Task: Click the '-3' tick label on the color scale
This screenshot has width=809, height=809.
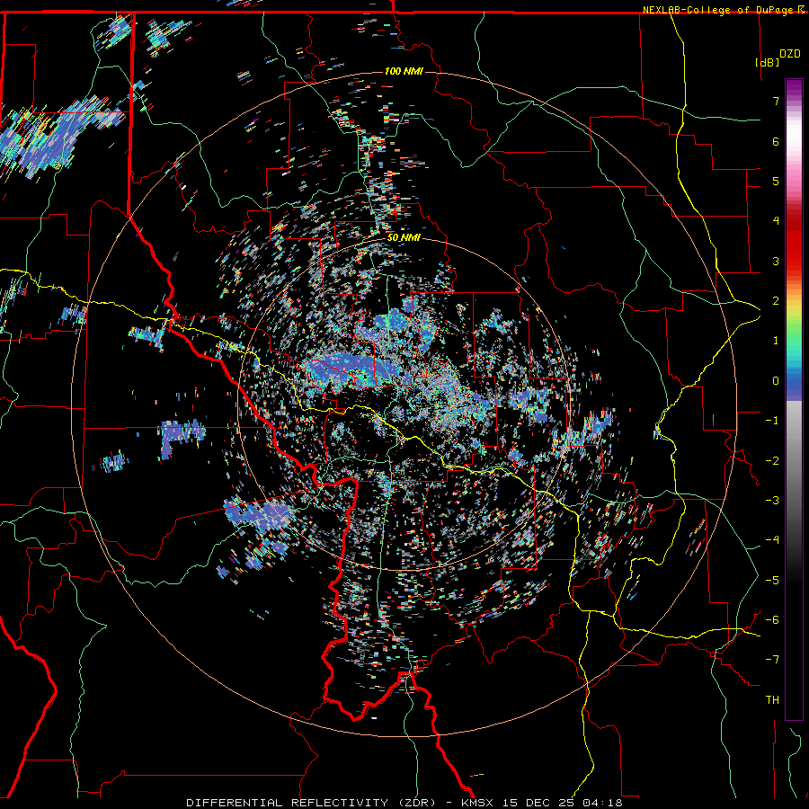Action: click(772, 501)
